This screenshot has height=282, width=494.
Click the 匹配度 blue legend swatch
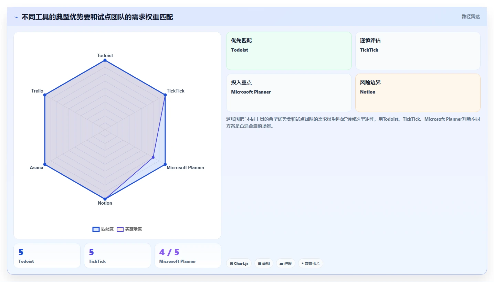(96, 229)
